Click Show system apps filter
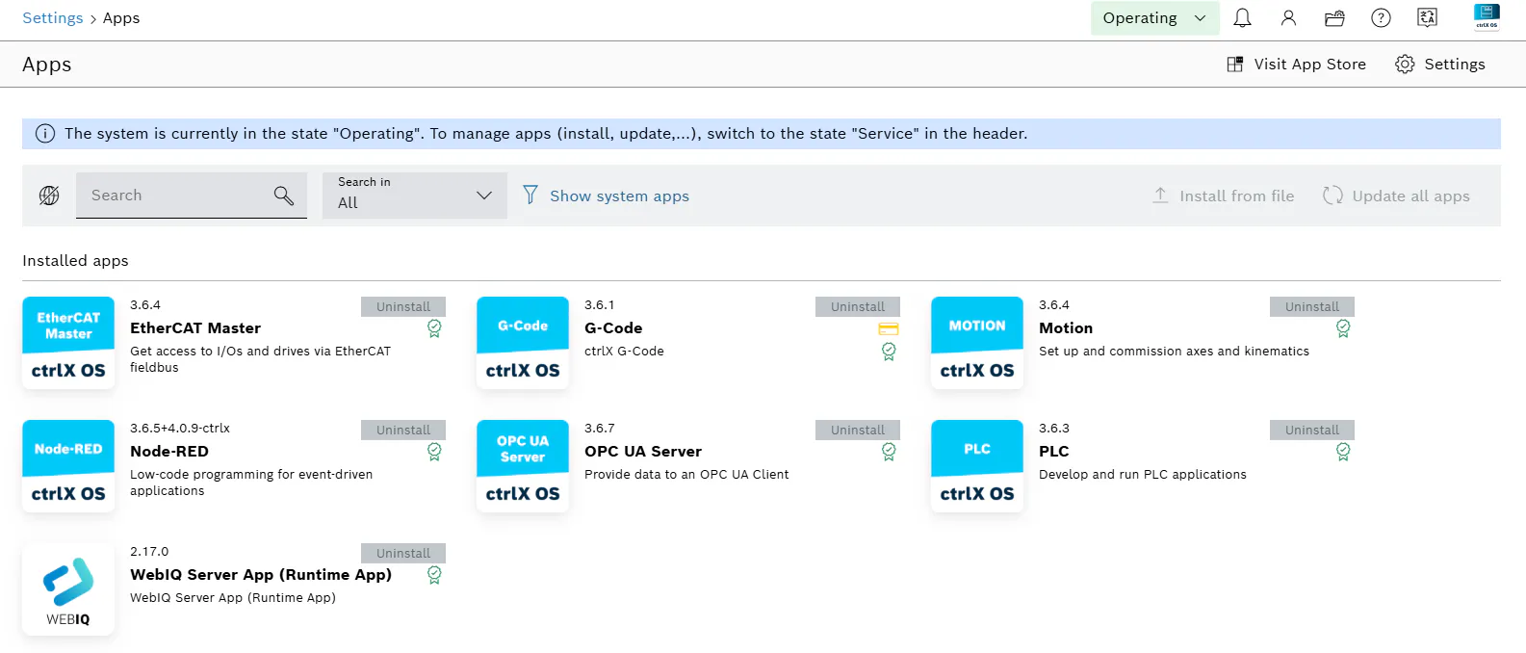 click(x=606, y=196)
